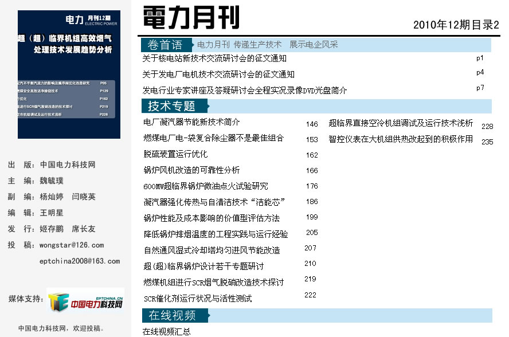Click the 電力月刊 masthead title
Image resolution: width=509 pixels, height=337 pixels.
pyautogui.click(x=191, y=18)
